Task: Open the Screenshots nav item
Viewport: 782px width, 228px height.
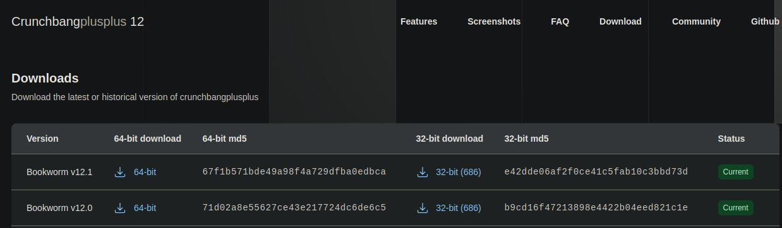Action: 494,21
